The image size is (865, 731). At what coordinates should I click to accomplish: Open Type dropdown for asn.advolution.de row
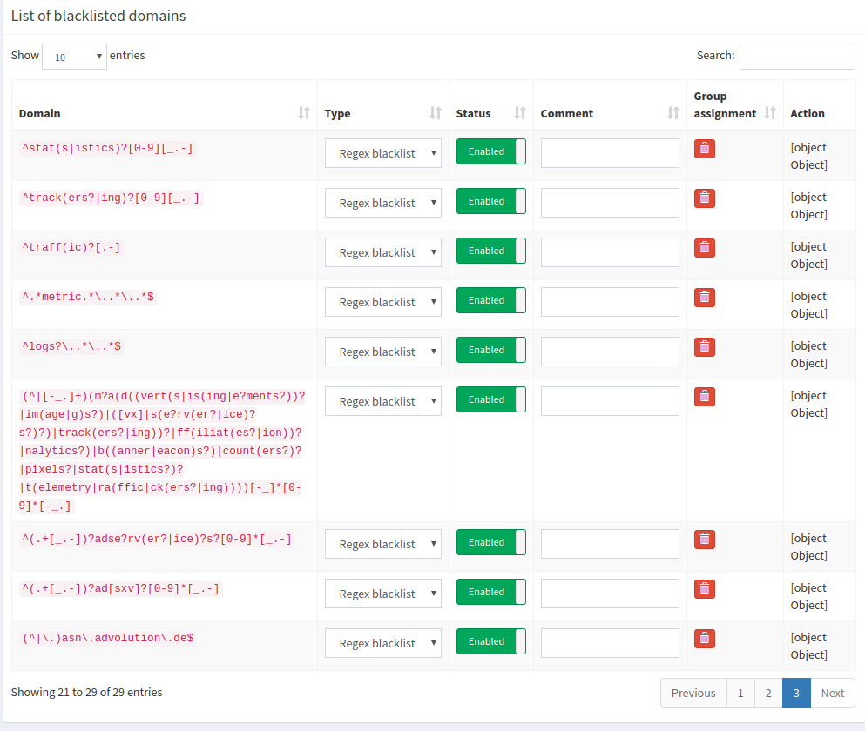(x=383, y=643)
